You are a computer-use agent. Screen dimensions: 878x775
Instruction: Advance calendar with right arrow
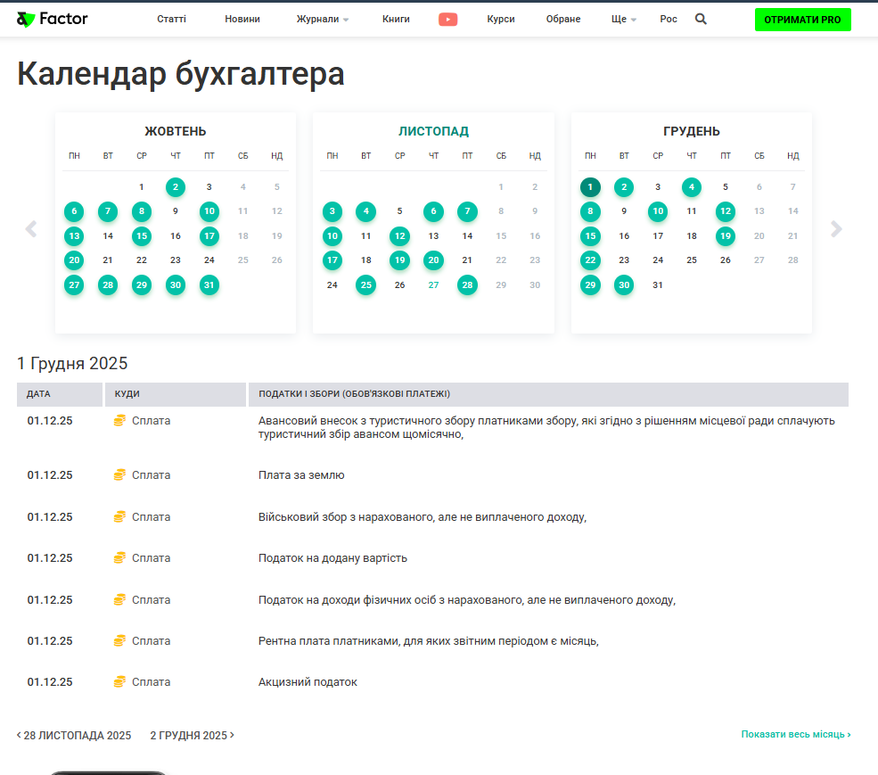pyautogui.click(x=836, y=229)
